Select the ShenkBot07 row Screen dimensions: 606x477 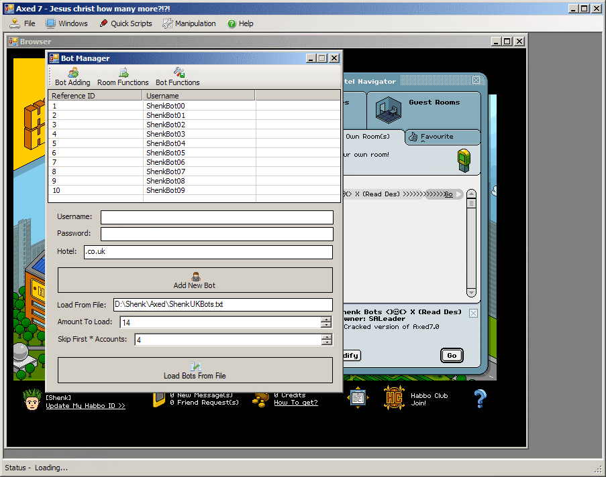click(195, 172)
